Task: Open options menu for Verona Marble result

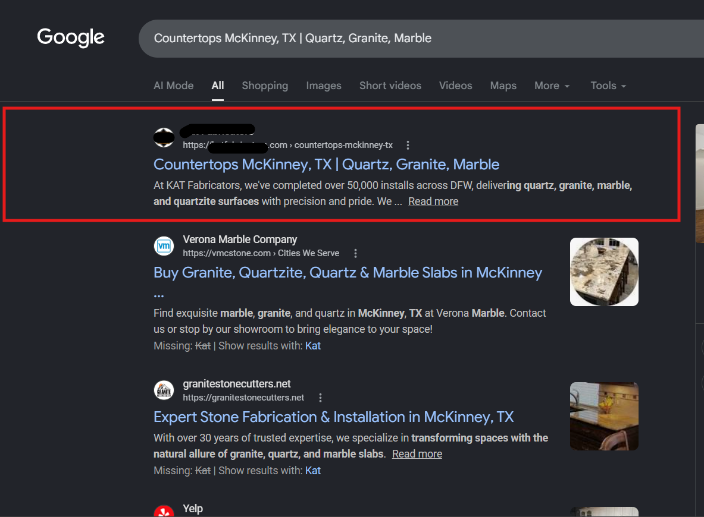Action: (x=355, y=253)
